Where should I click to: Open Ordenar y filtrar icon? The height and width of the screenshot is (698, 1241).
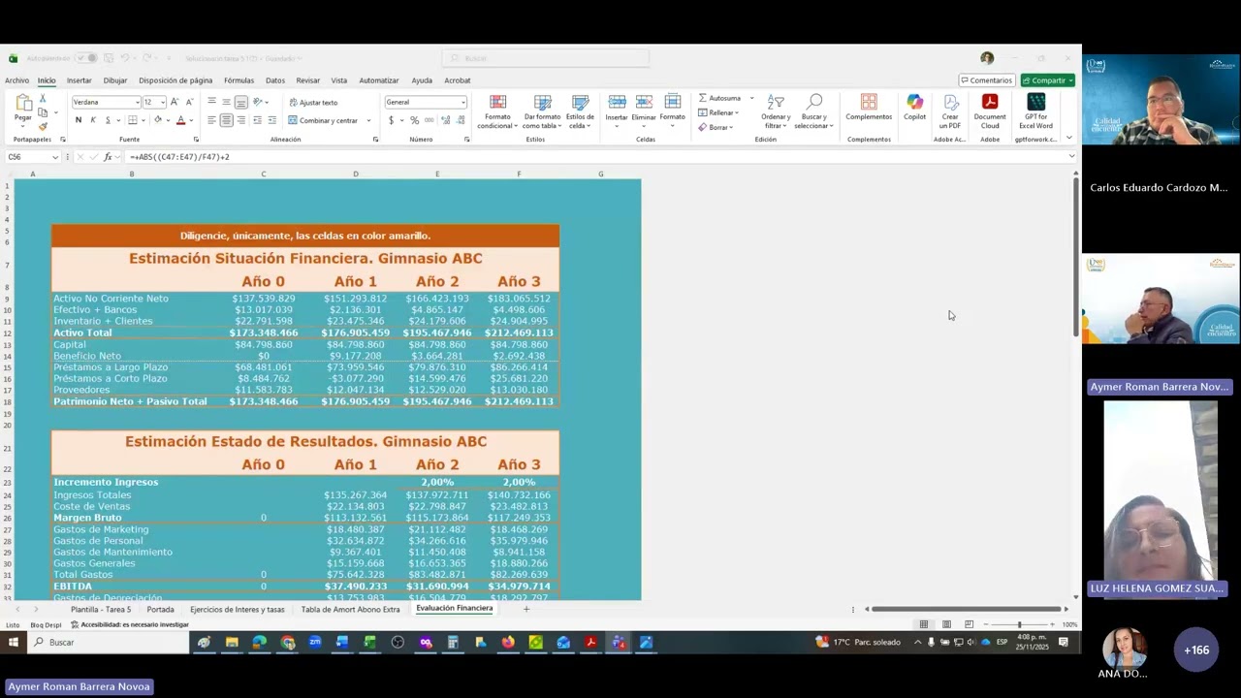pyautogui.click(x=776, y=102)
